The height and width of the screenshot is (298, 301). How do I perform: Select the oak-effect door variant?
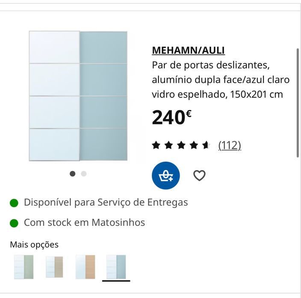tap(85, 267)
